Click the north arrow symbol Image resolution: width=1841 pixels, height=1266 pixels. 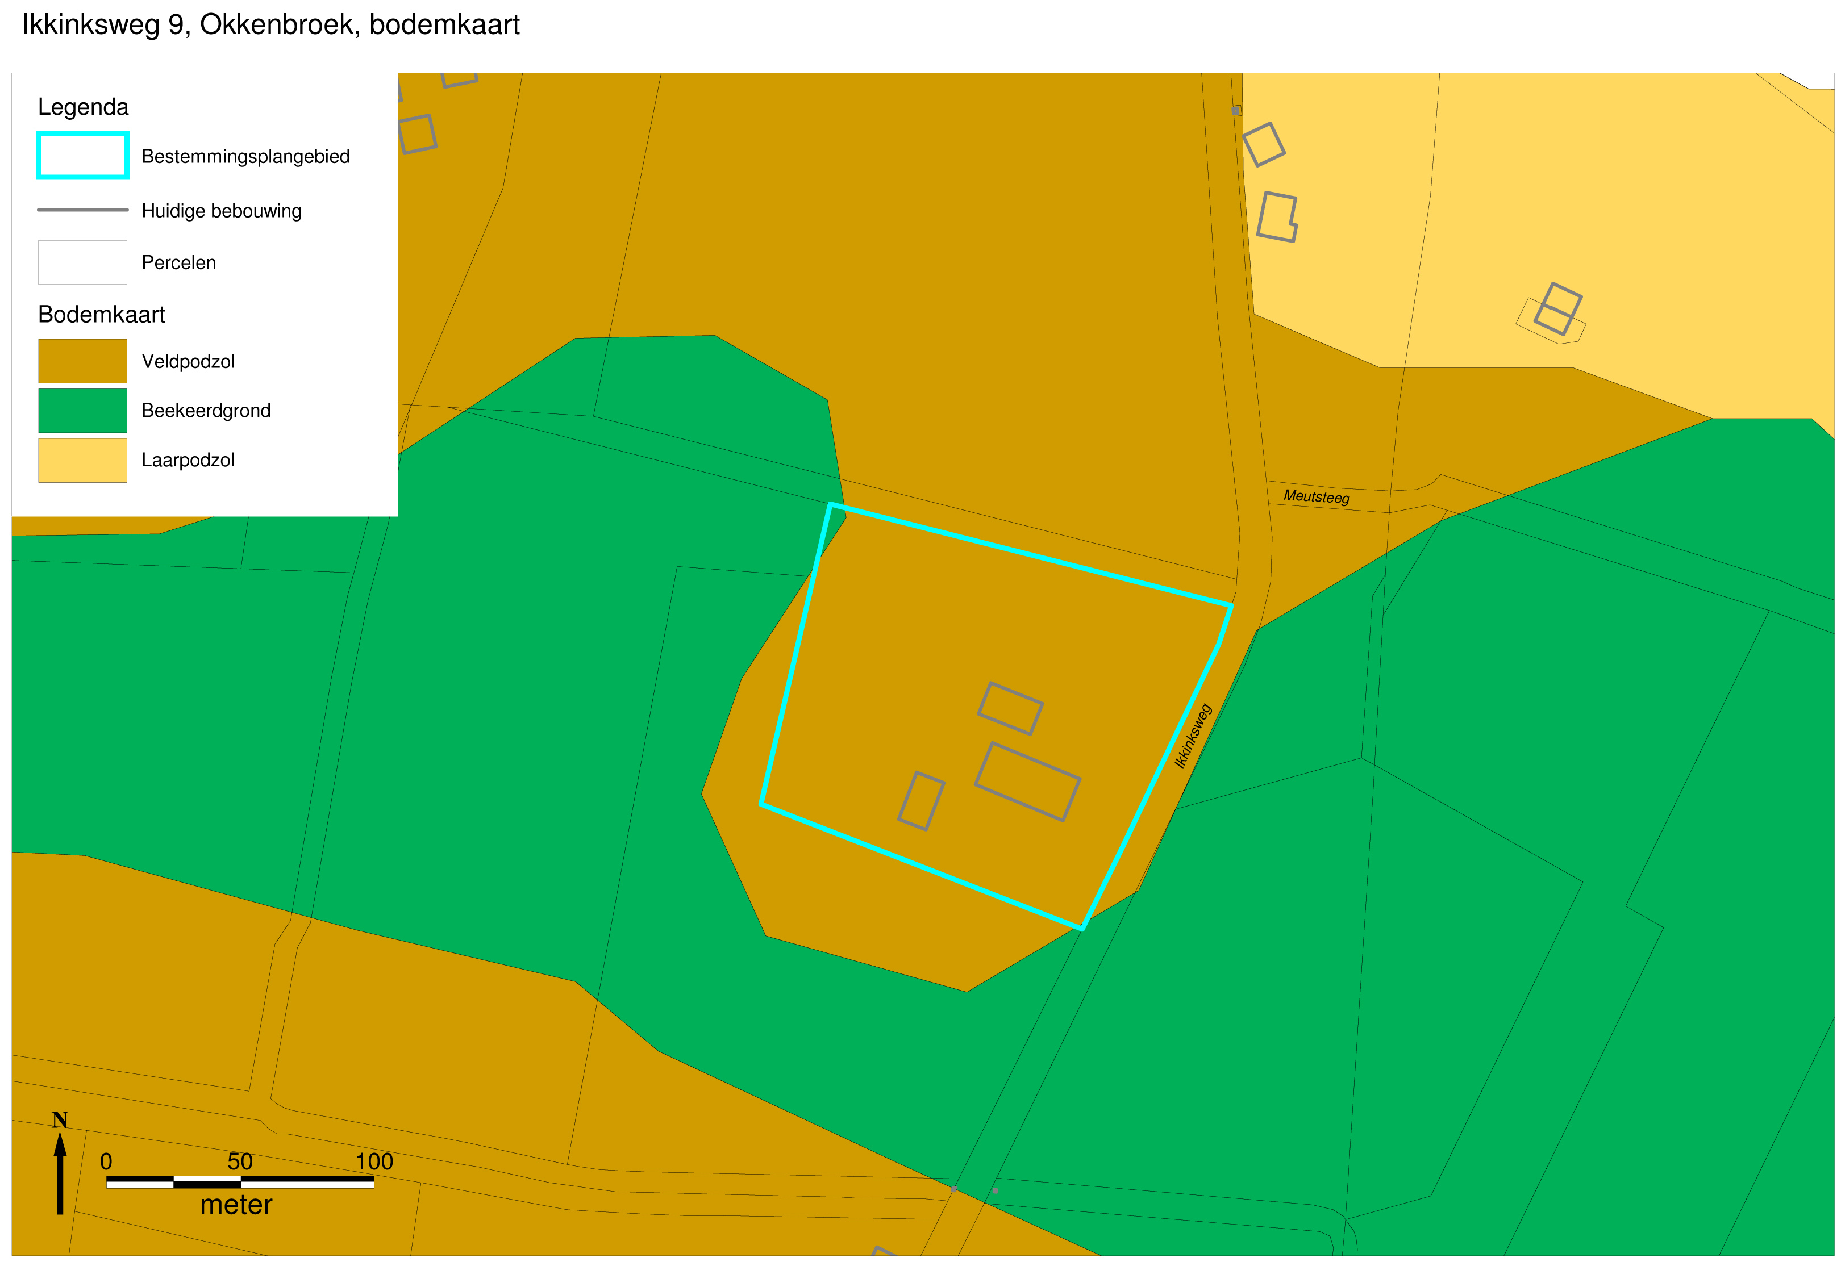[60, 1174]
